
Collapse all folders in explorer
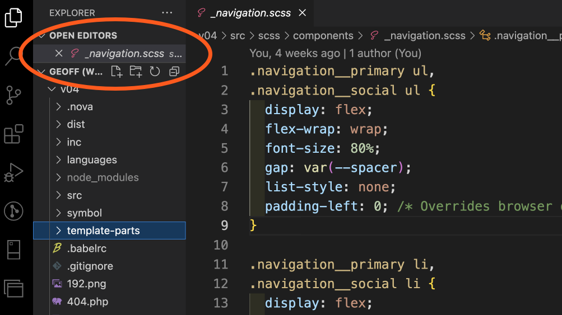click(174, 71)
